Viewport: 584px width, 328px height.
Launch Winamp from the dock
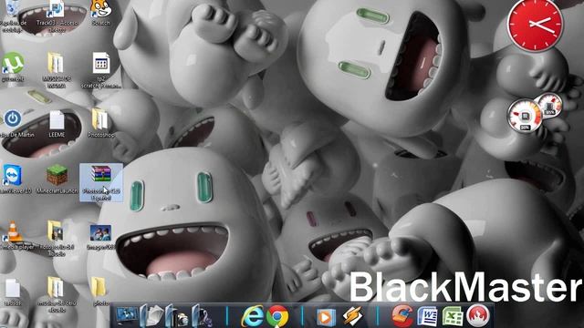click(352, 316)
